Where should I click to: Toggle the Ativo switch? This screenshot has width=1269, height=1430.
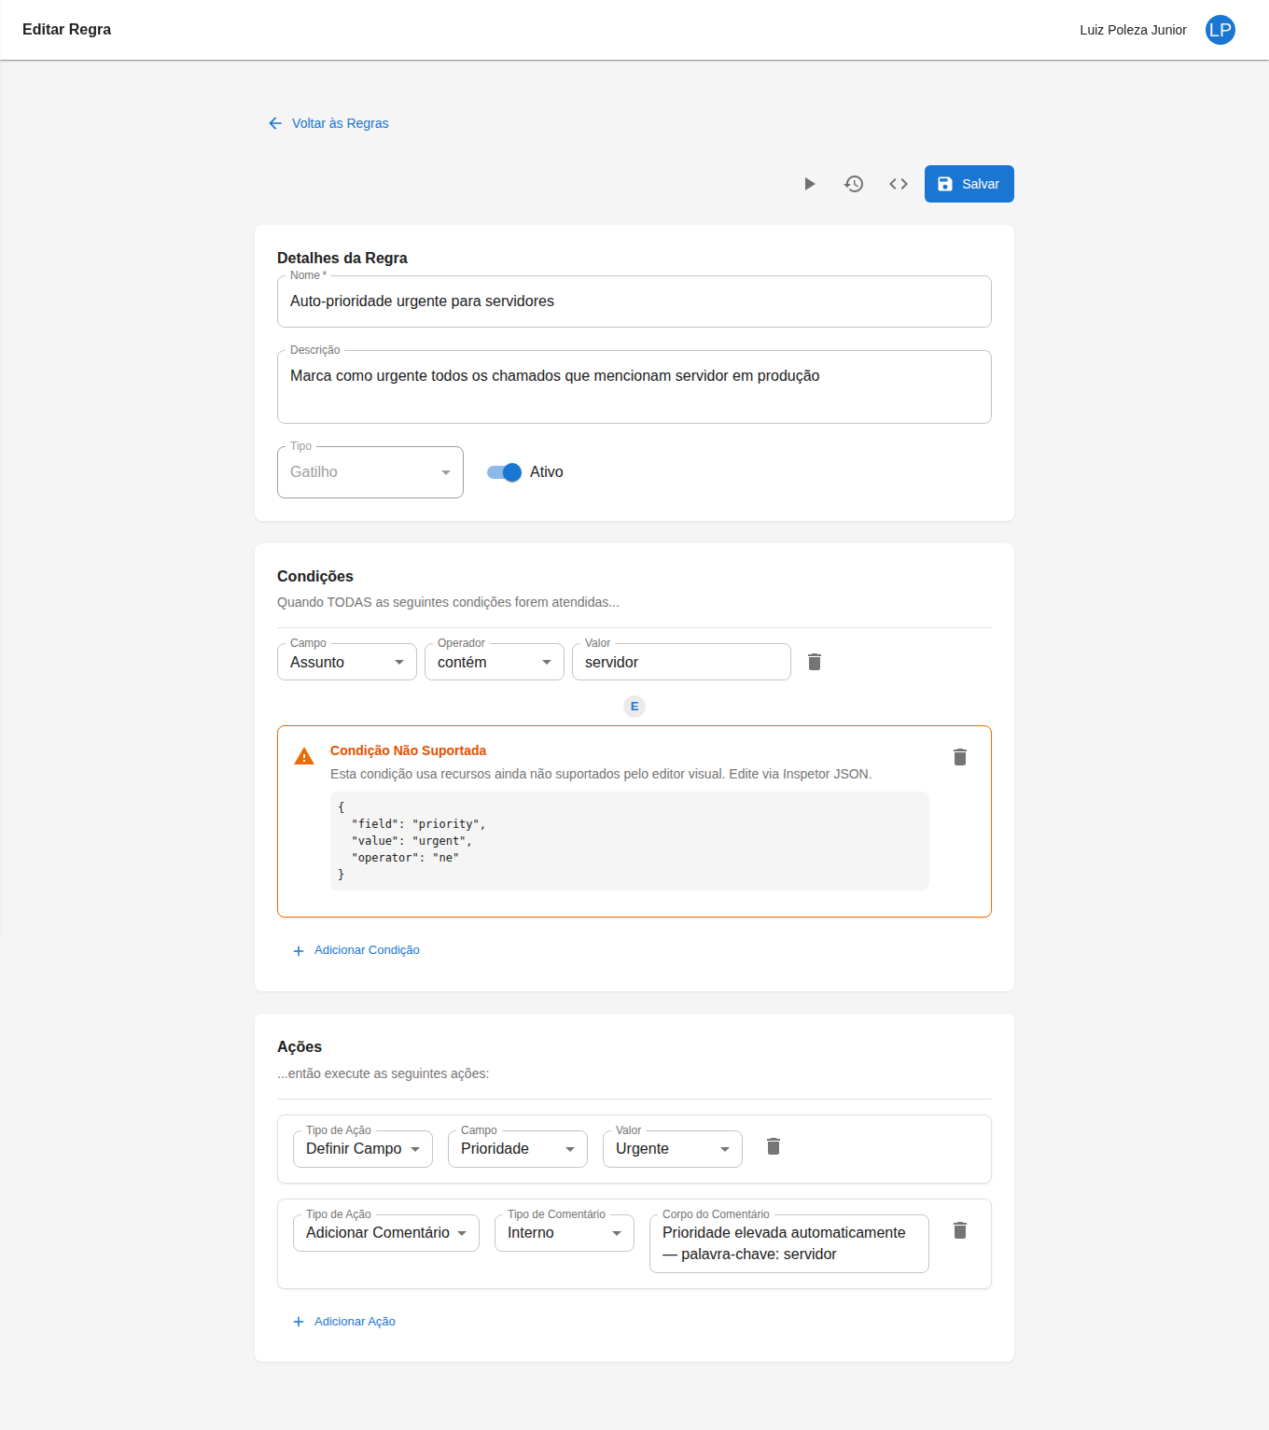[504, 472]
